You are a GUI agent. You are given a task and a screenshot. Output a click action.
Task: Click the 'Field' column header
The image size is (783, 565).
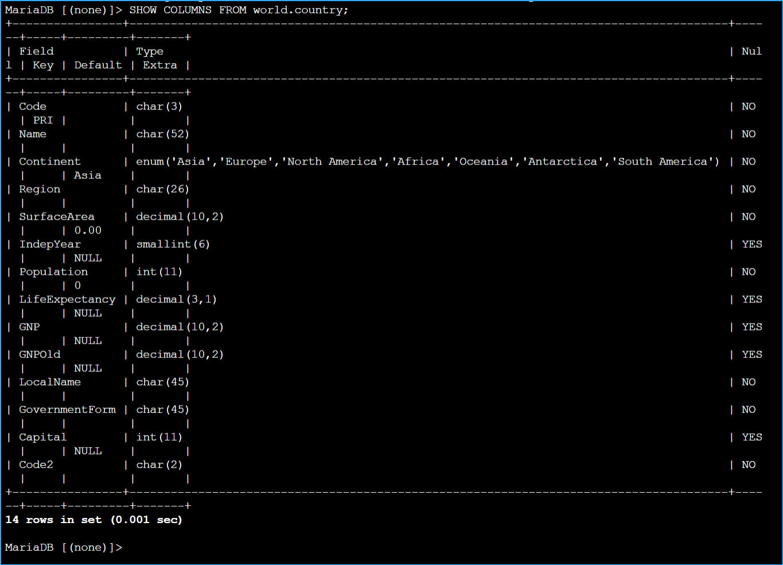tap(36, 52)
